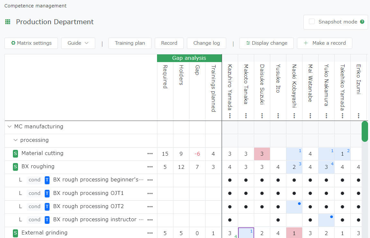Screen dimensions: 370x238
Task: Collapse the MC manufacturing group
Action: pos(9,127)
